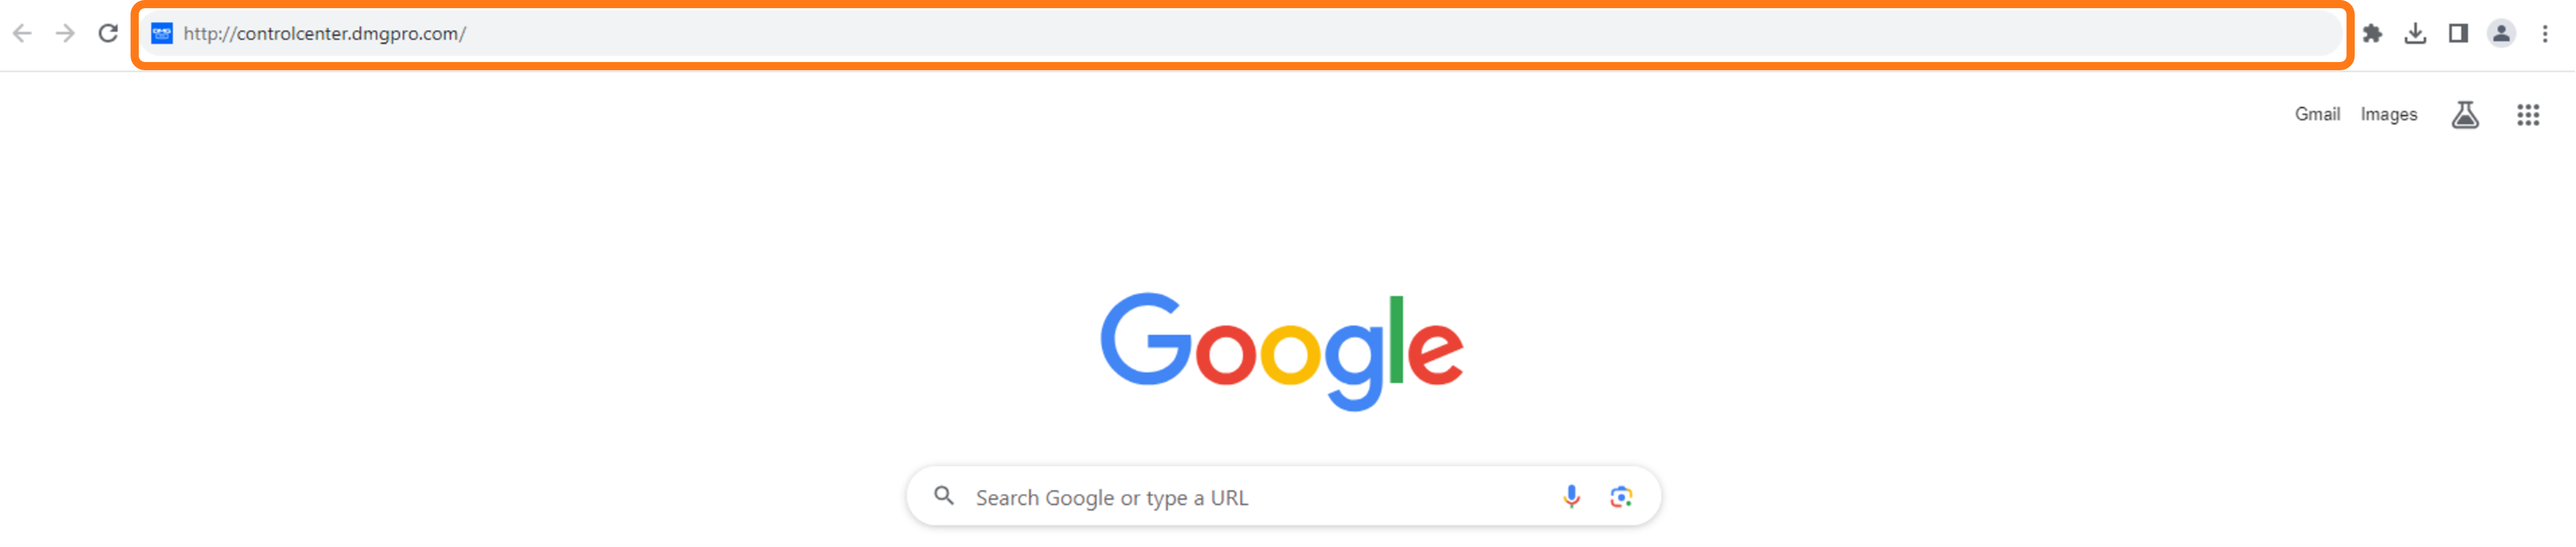Search by image with the Lens icon
The image size is (2576, 547).
pos(1621,496)
